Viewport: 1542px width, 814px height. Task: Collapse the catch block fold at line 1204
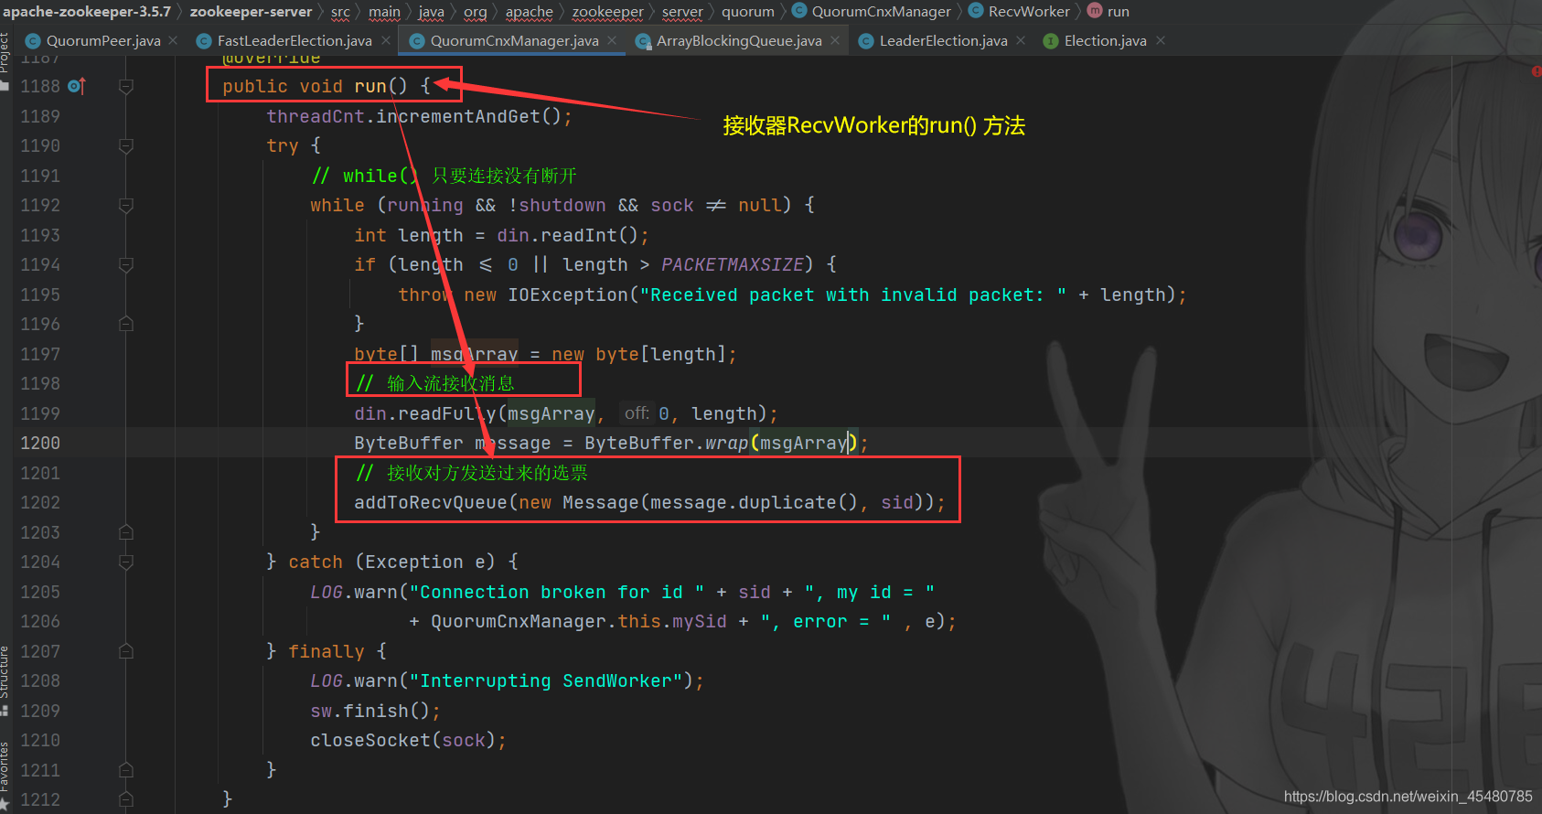pos(126,562)
